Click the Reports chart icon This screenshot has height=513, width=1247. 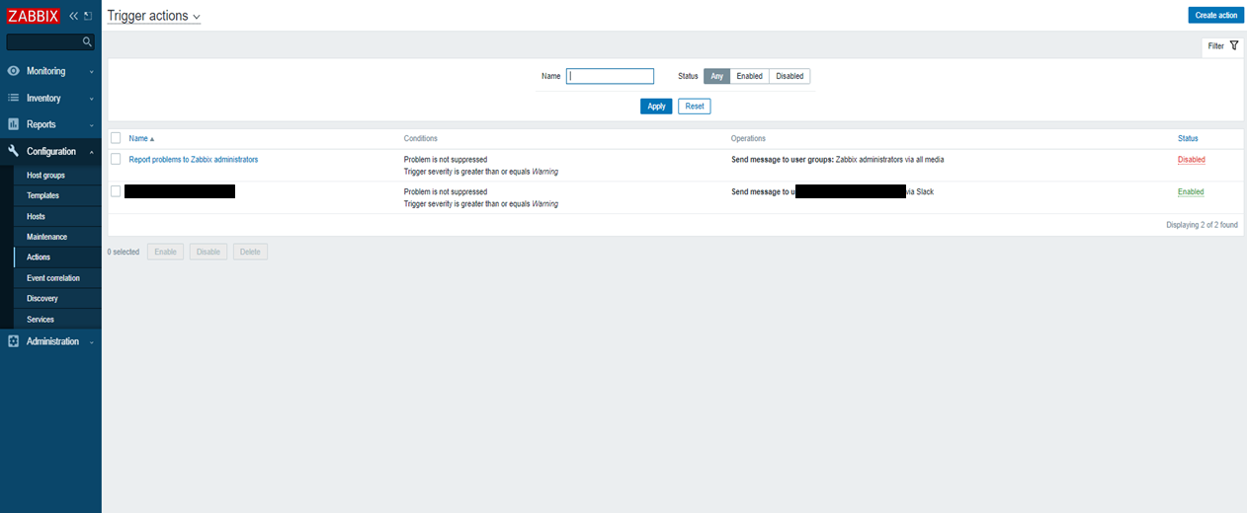coord(14,124)
